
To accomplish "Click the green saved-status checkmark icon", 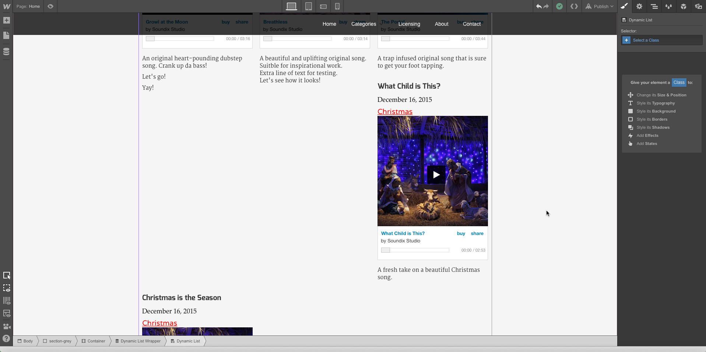I will 559,6.
